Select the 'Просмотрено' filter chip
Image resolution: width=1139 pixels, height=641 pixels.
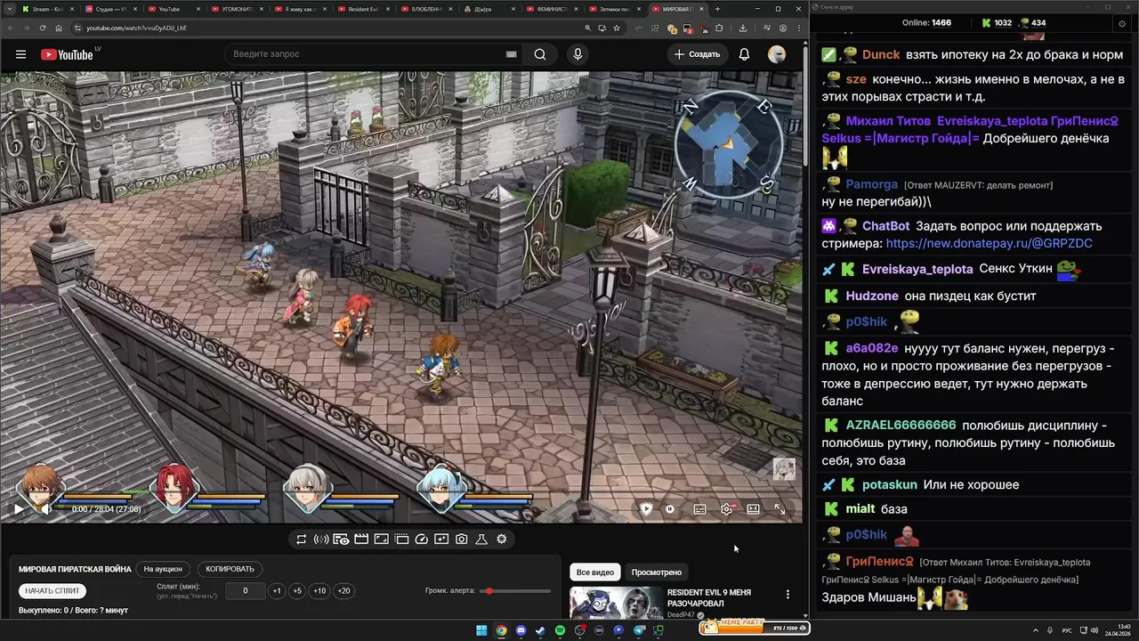[x=657, y=572]
